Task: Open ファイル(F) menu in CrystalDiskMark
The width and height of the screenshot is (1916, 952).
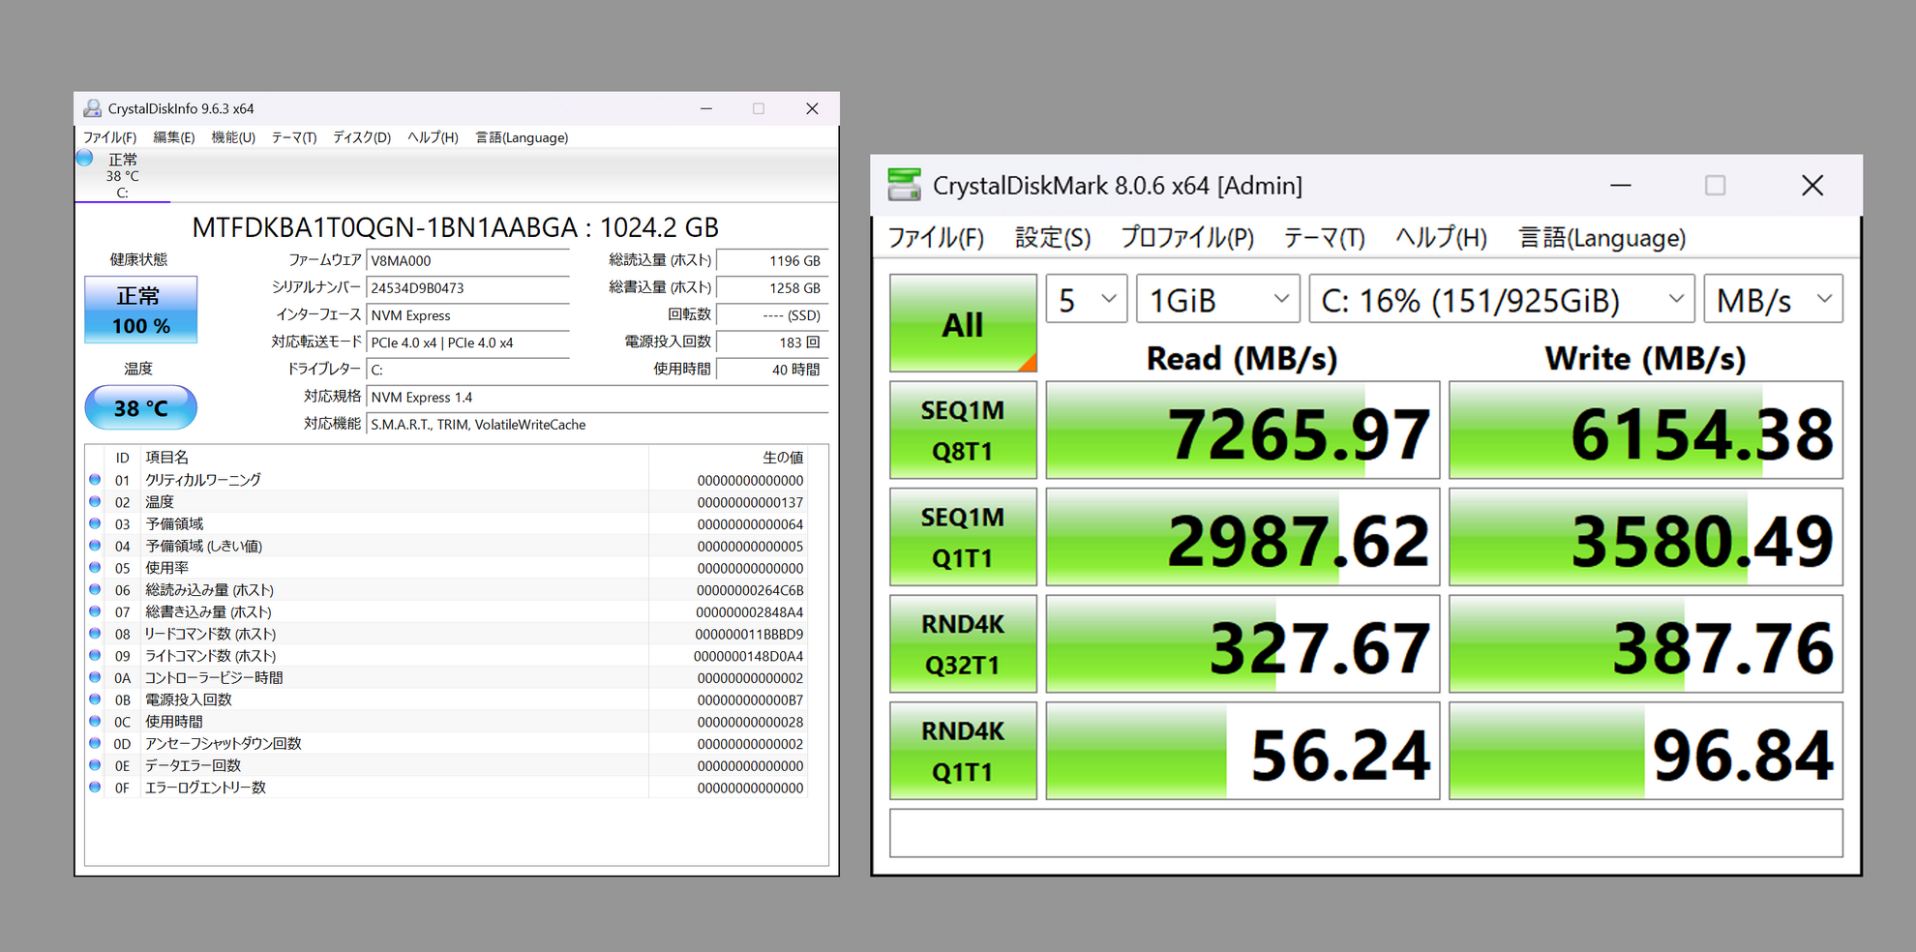Action: click(936, 238)
